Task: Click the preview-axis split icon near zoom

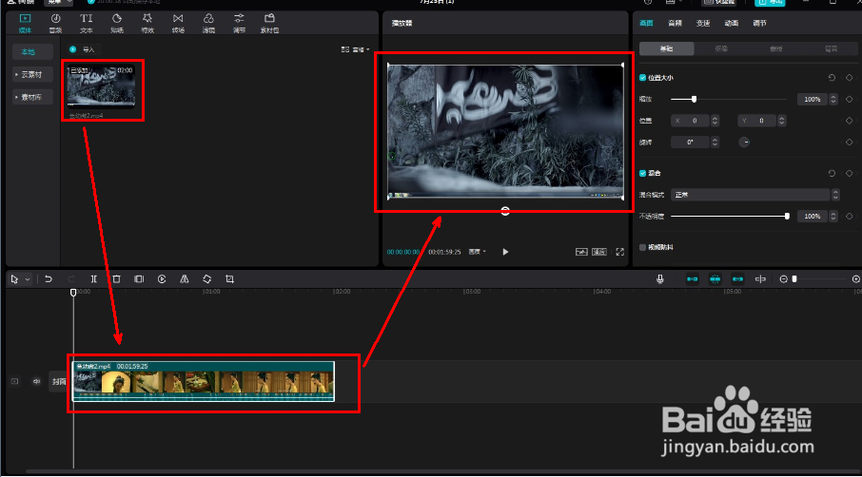Action: (760, 278)
